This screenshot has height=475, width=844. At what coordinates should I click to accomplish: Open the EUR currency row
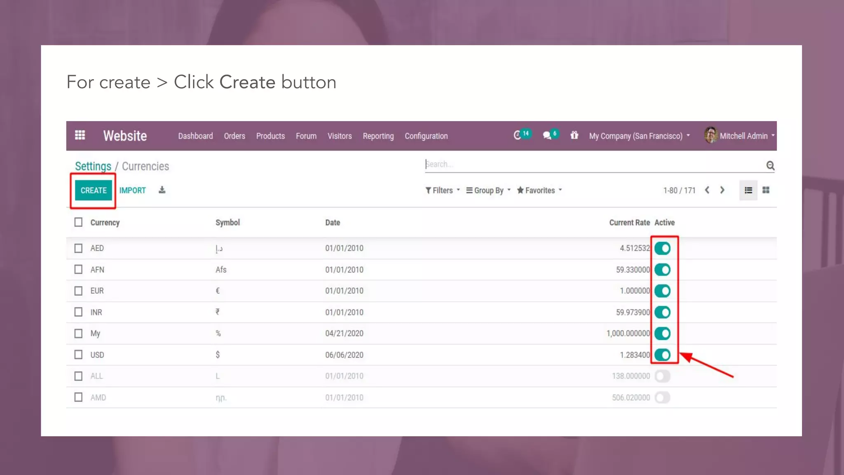[x=421, y=291]
